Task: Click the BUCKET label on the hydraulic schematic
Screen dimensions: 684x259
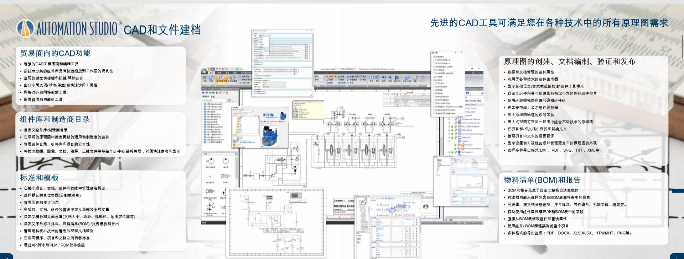Action: [353, 114]
